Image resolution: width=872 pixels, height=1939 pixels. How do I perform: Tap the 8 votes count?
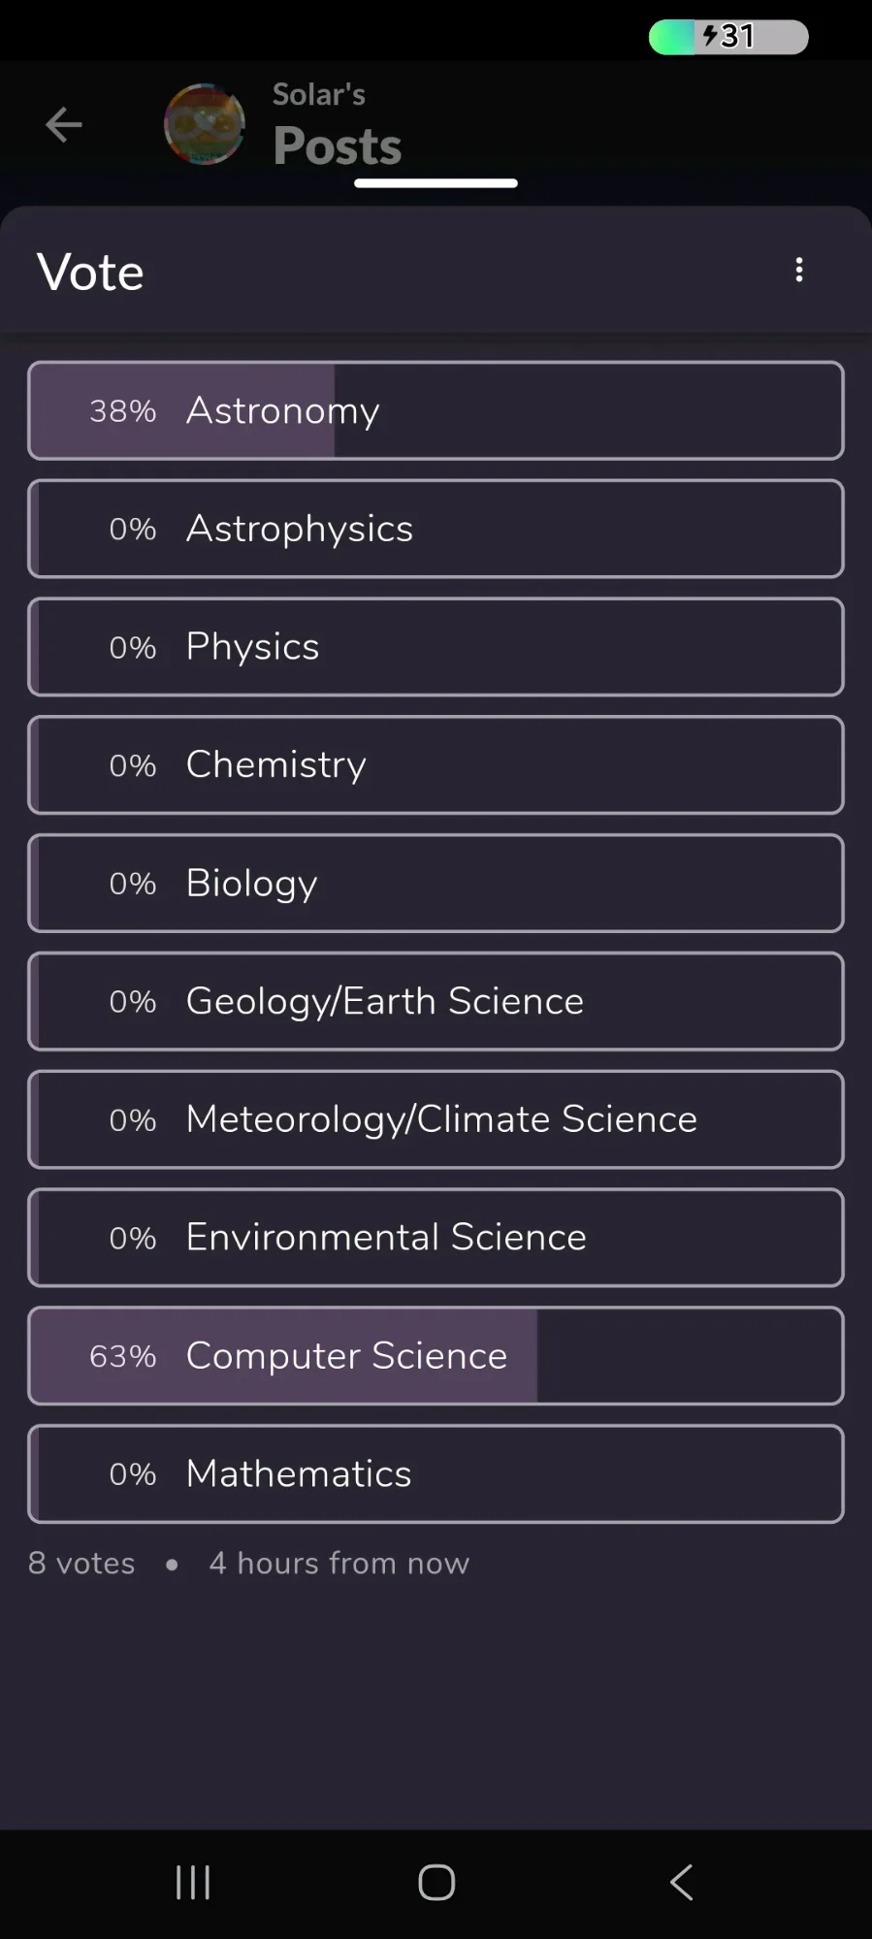coord(81,1564)
